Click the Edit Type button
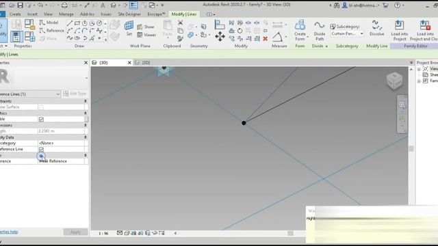The image size is (438, 246). [x=75, y=94]
